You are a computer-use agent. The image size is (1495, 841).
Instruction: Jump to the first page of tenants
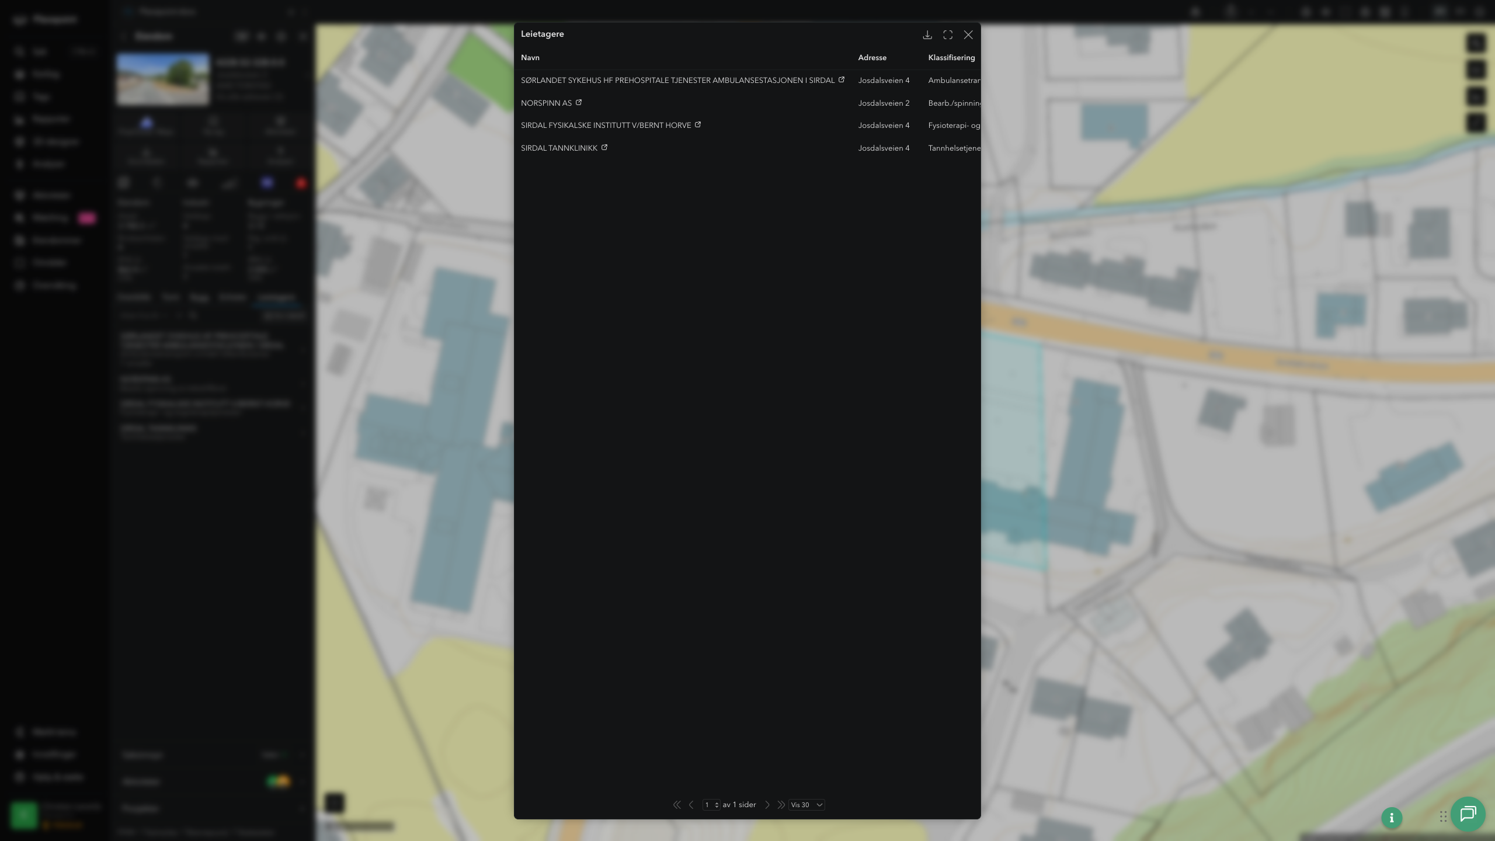(677, 805)
